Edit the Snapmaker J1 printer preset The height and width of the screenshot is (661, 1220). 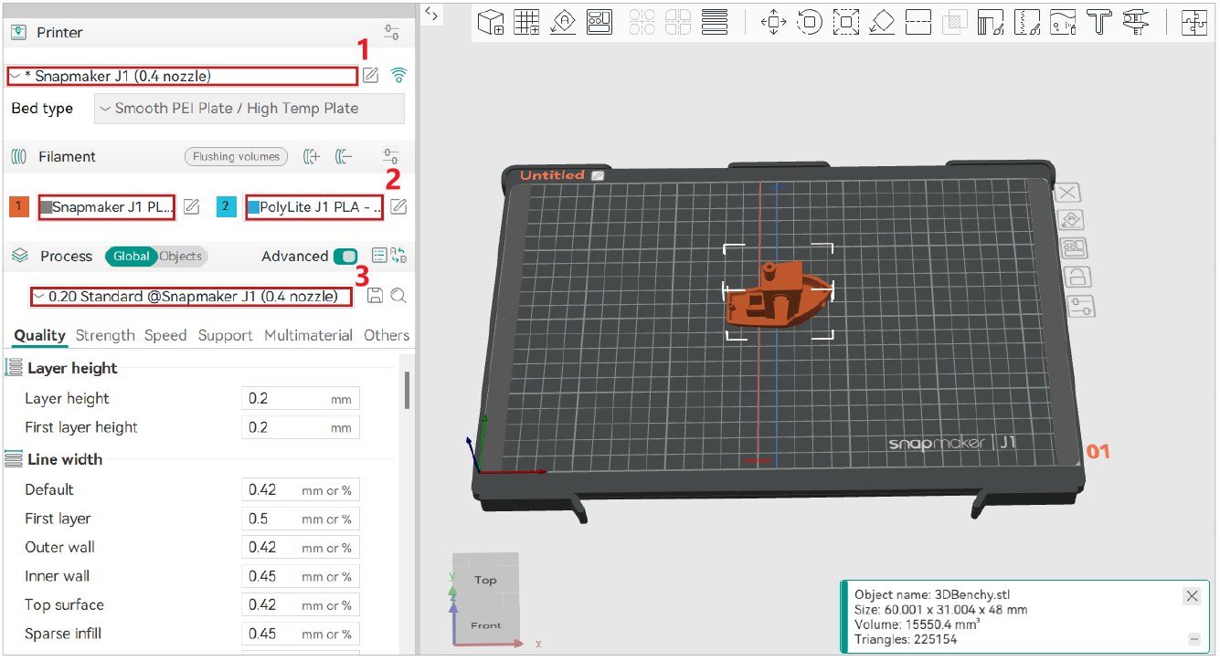point(370,76)
